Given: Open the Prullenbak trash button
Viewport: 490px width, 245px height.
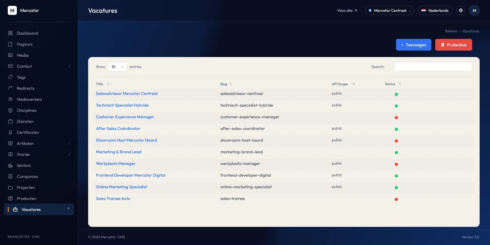Looking at the screenshot, I should tap(454, 45).
